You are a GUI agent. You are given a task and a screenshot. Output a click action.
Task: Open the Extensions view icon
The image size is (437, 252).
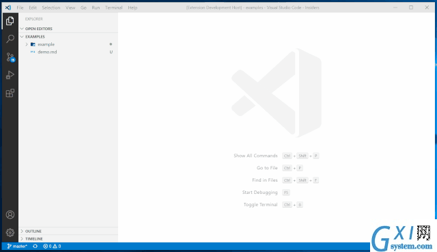(10, 93)
